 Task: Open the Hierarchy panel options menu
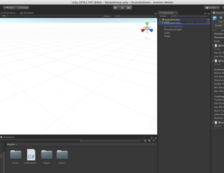(209, 13)
